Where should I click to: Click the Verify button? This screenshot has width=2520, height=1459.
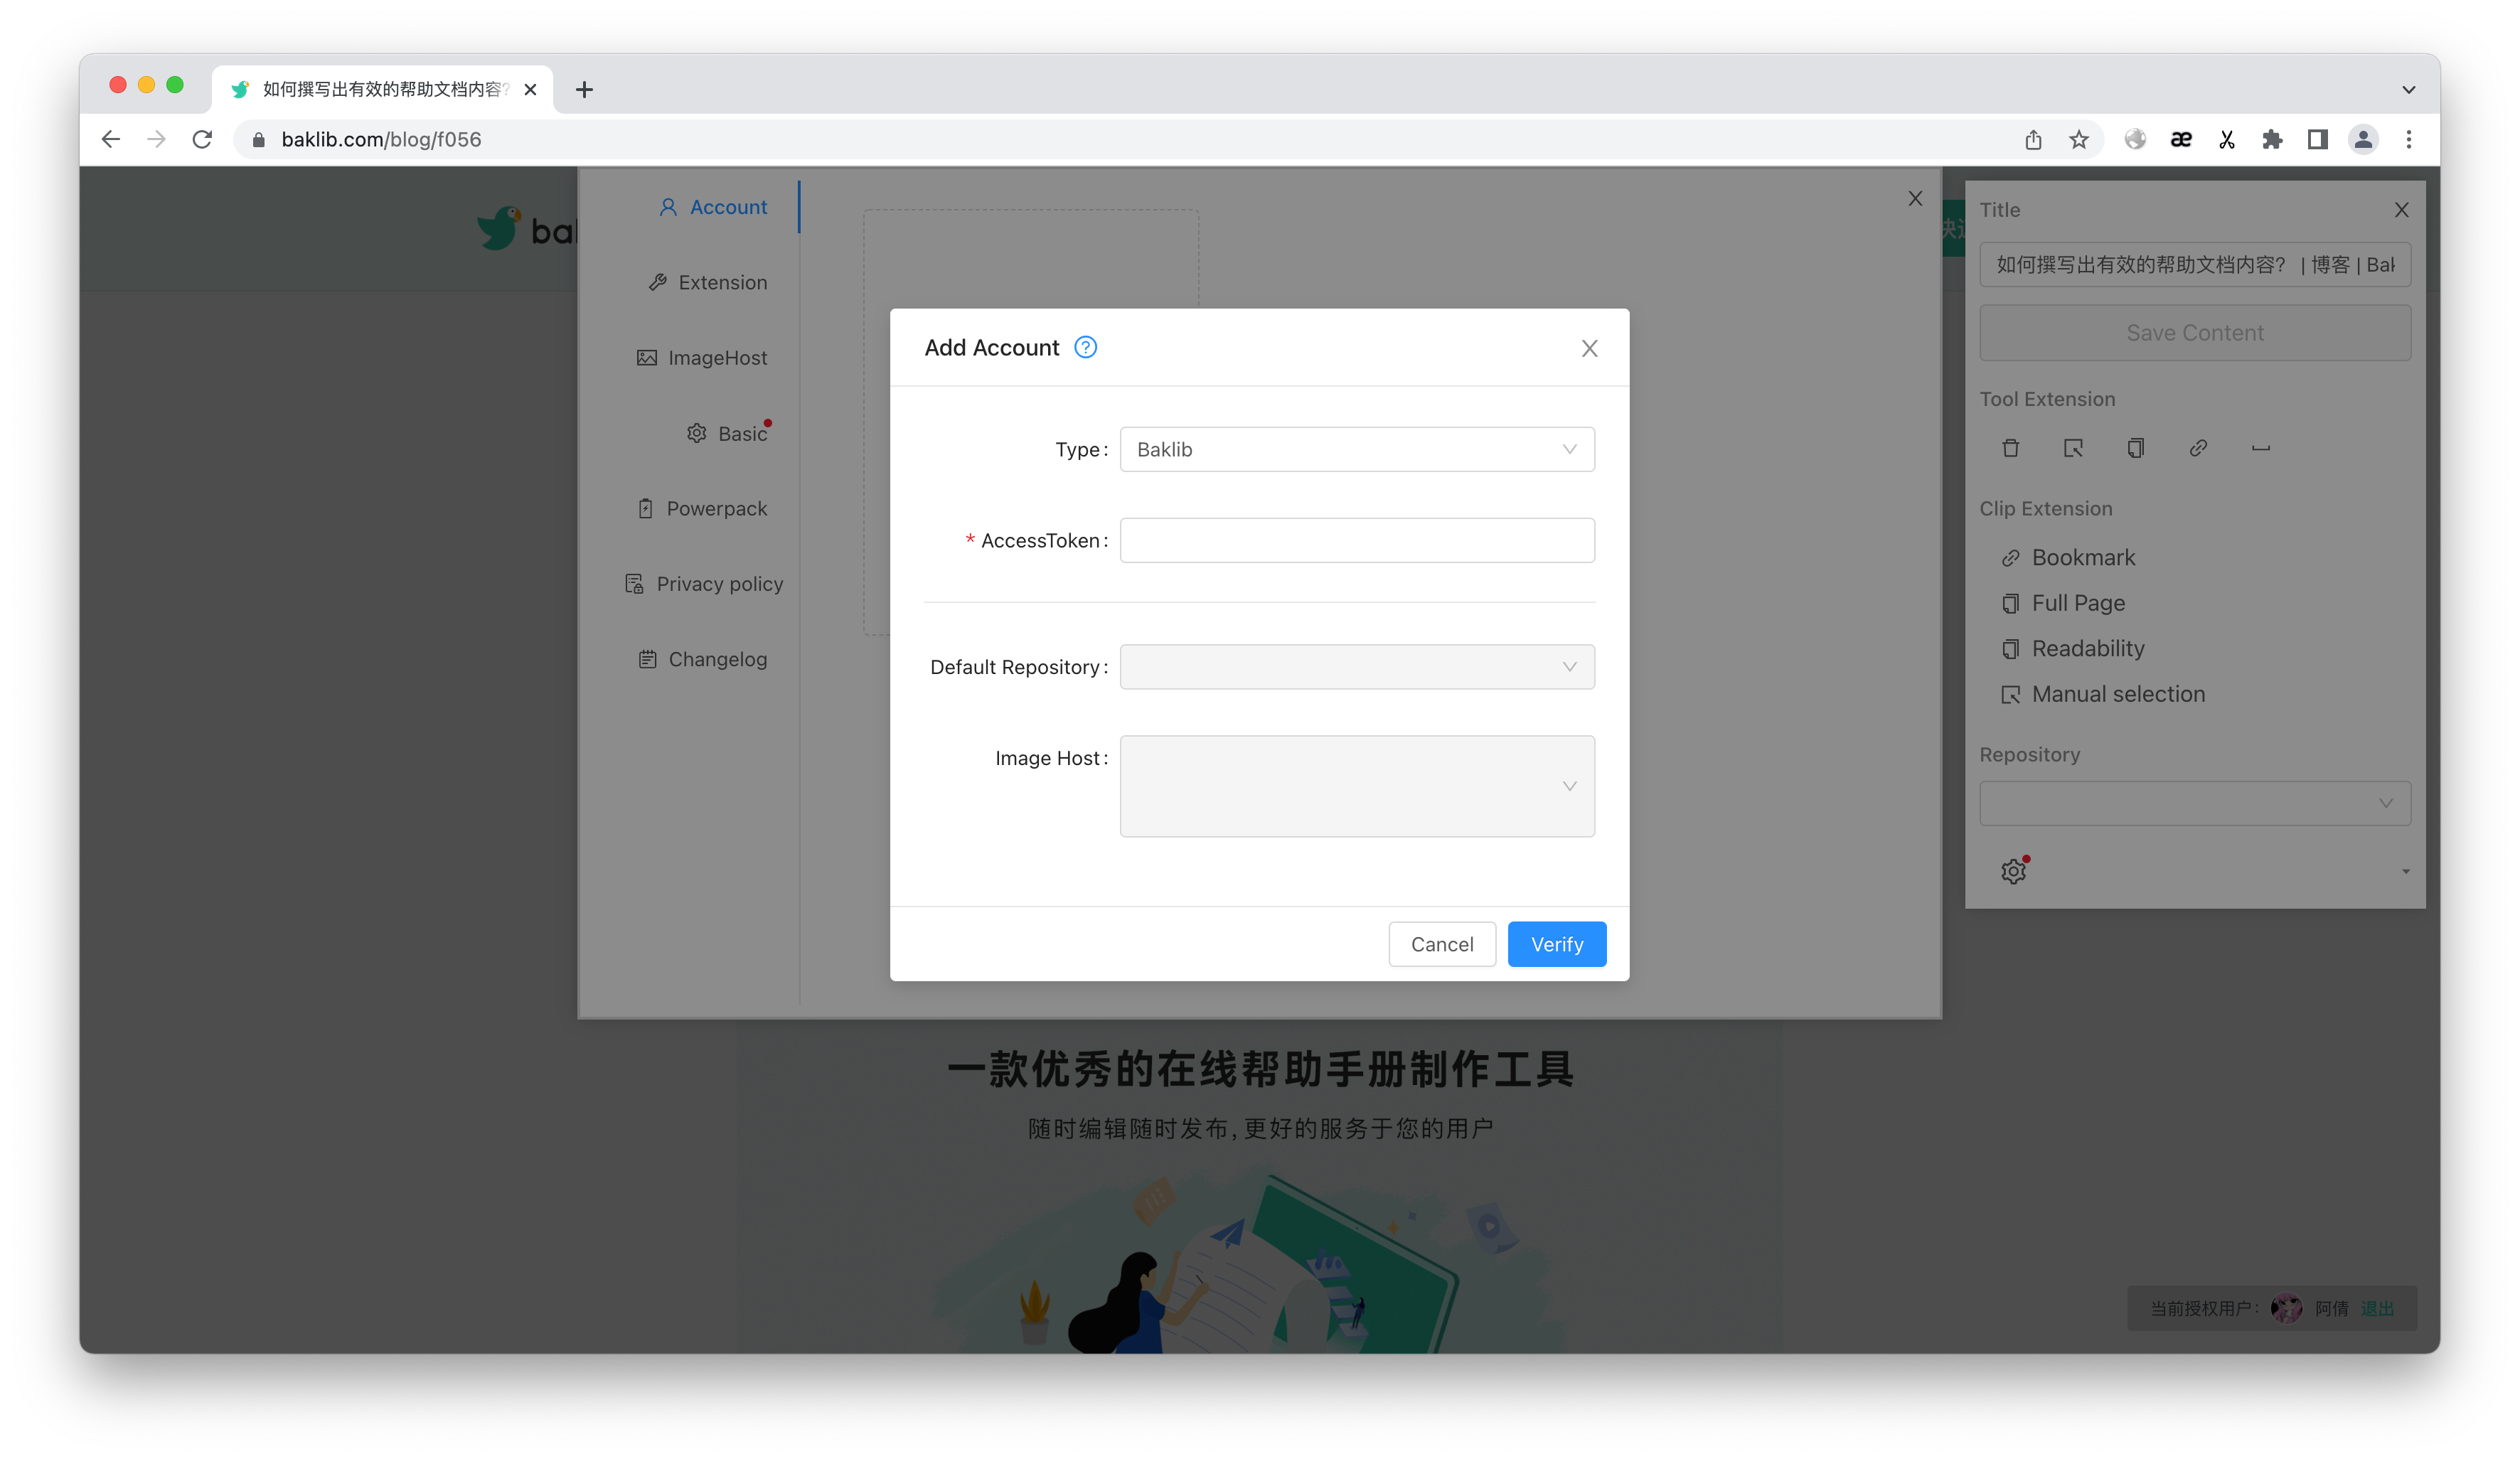pyautogui.click(x=1557, y=944)
